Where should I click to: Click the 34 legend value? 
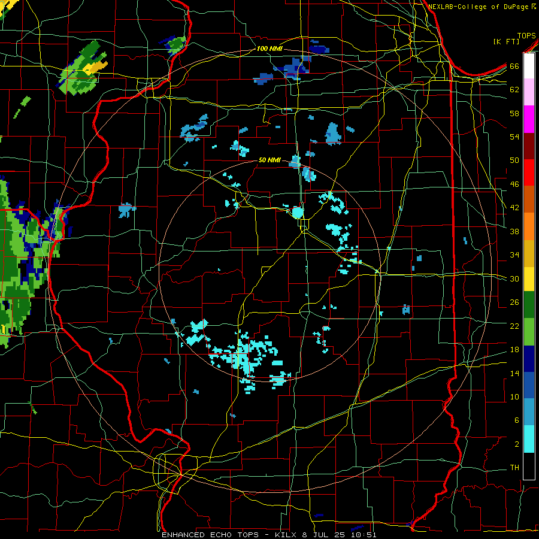tap(514, 255)
